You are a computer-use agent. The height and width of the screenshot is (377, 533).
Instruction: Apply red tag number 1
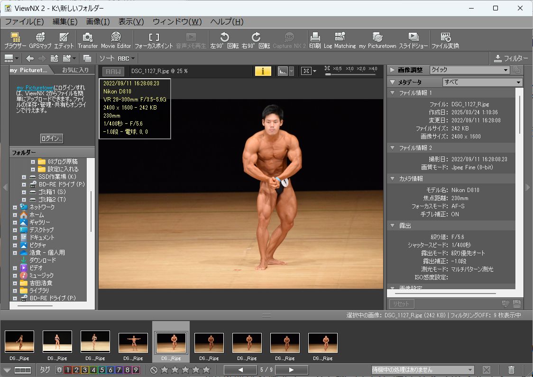pos(68,370)
